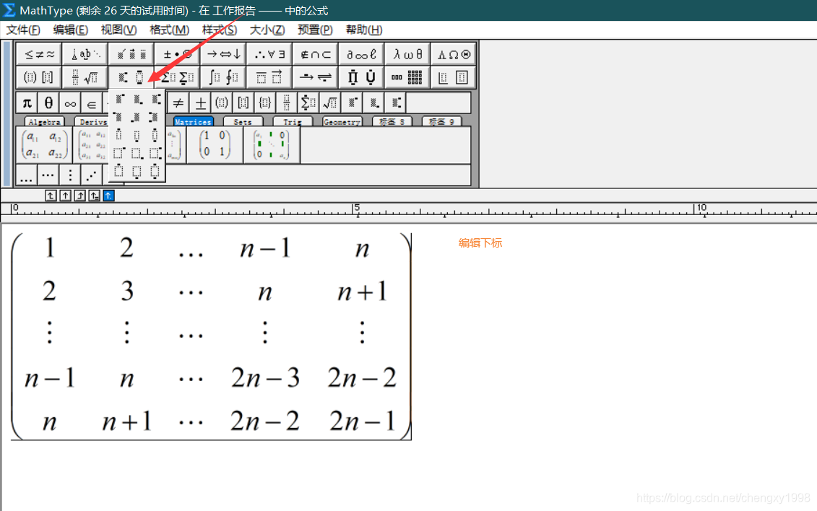Viewport: 817px width, 511px height.
Task: Open the operator symbols palette (± • ⊗)
Action: tap(178, 54)
